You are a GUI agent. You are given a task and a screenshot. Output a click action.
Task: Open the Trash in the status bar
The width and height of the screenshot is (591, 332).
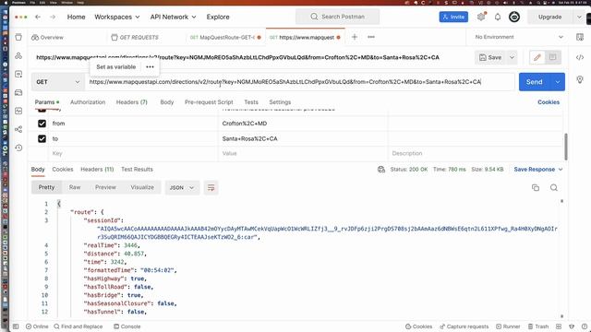(538, 326)
